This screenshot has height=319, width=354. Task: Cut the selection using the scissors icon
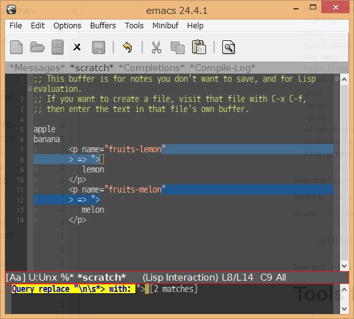coord(156,47)
